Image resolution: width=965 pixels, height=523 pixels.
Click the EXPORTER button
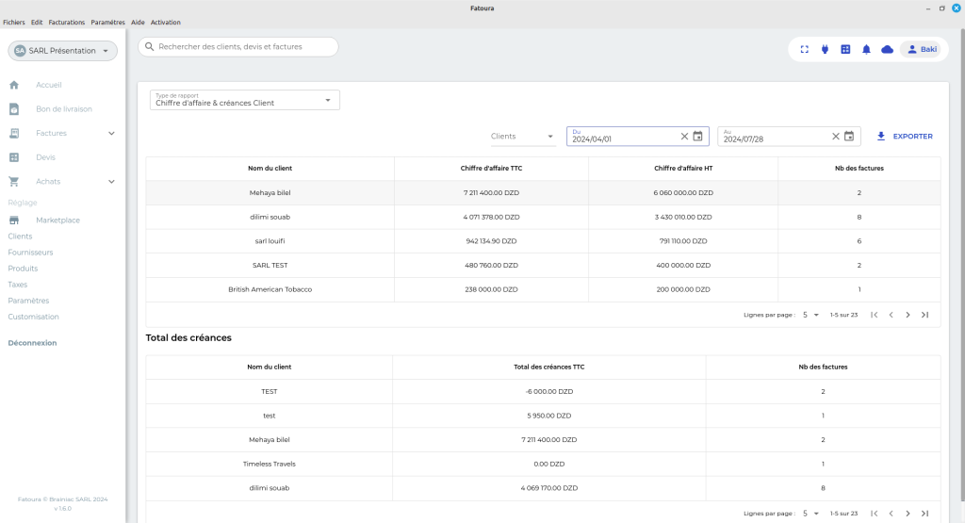coord(905,137)
